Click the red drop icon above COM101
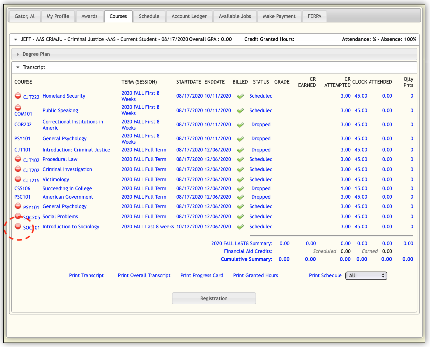 18,108
